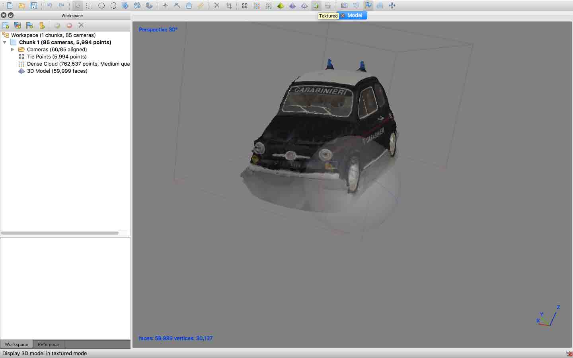Switch model display to Textured mode
This screenshot has height=358, width=573.
point(316,6)
